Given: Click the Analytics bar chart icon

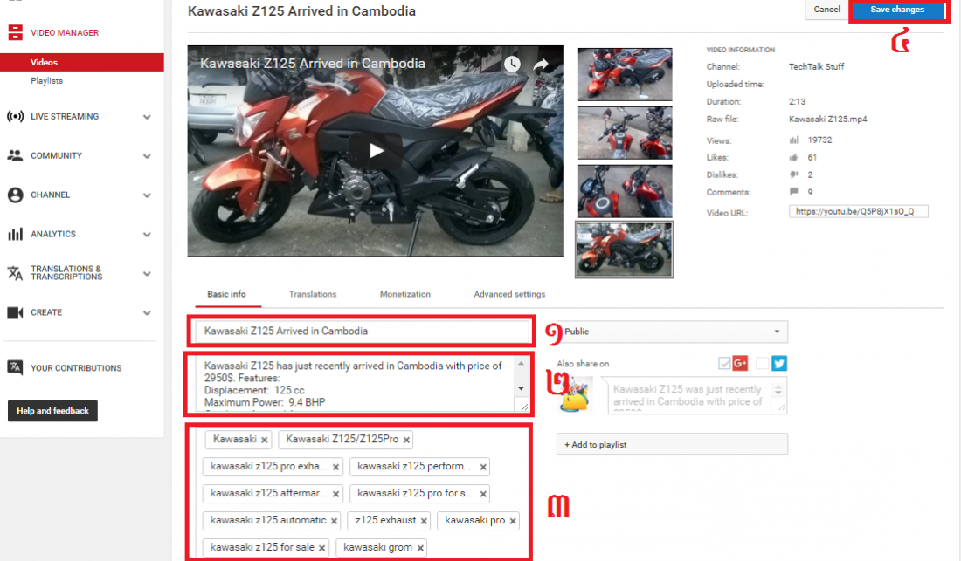Looking at the screenshot, I should click(x=16, y=234).
